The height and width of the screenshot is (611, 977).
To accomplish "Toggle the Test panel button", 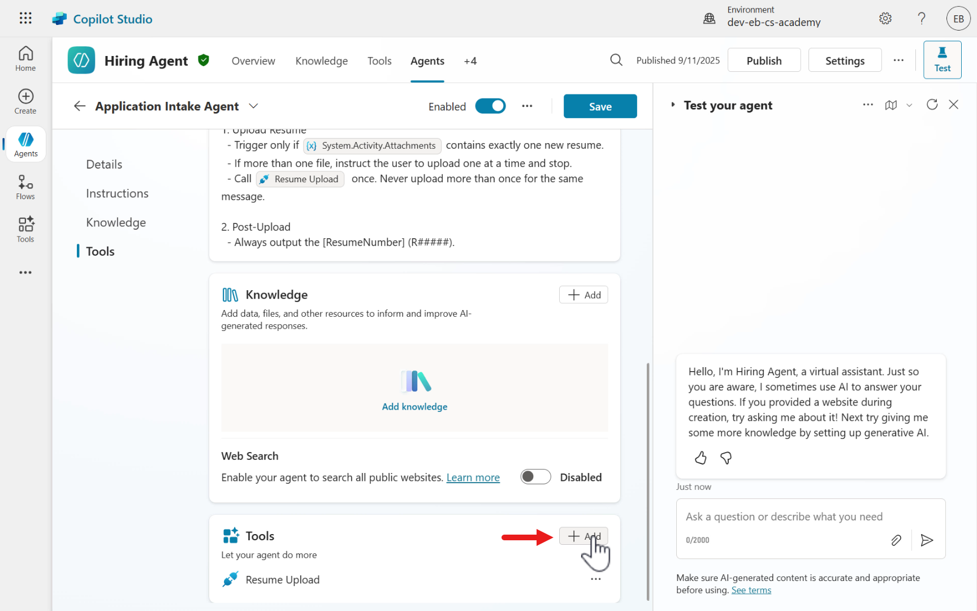I will point(942,59).
